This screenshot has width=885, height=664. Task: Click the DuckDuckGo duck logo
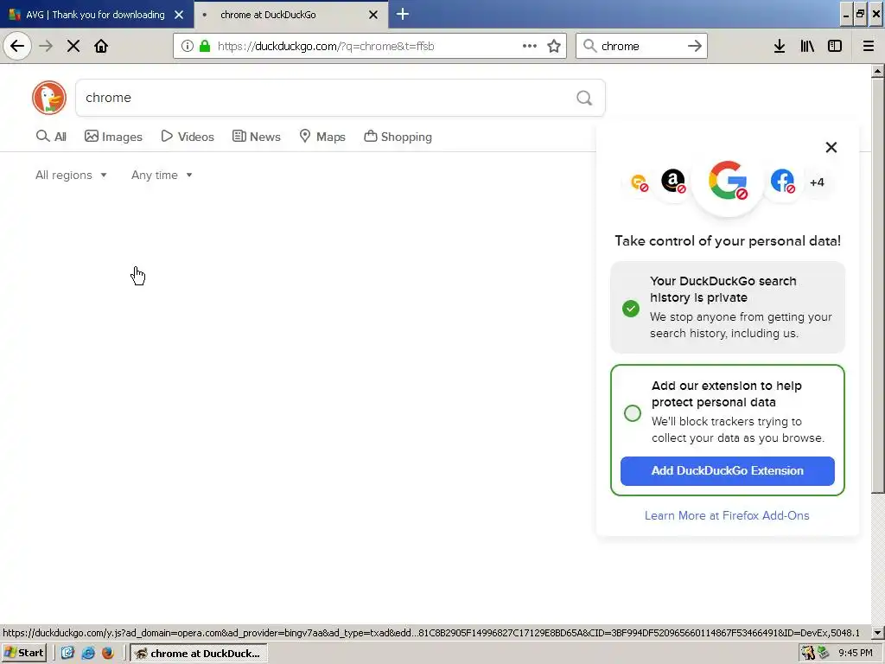click(49, 98)
